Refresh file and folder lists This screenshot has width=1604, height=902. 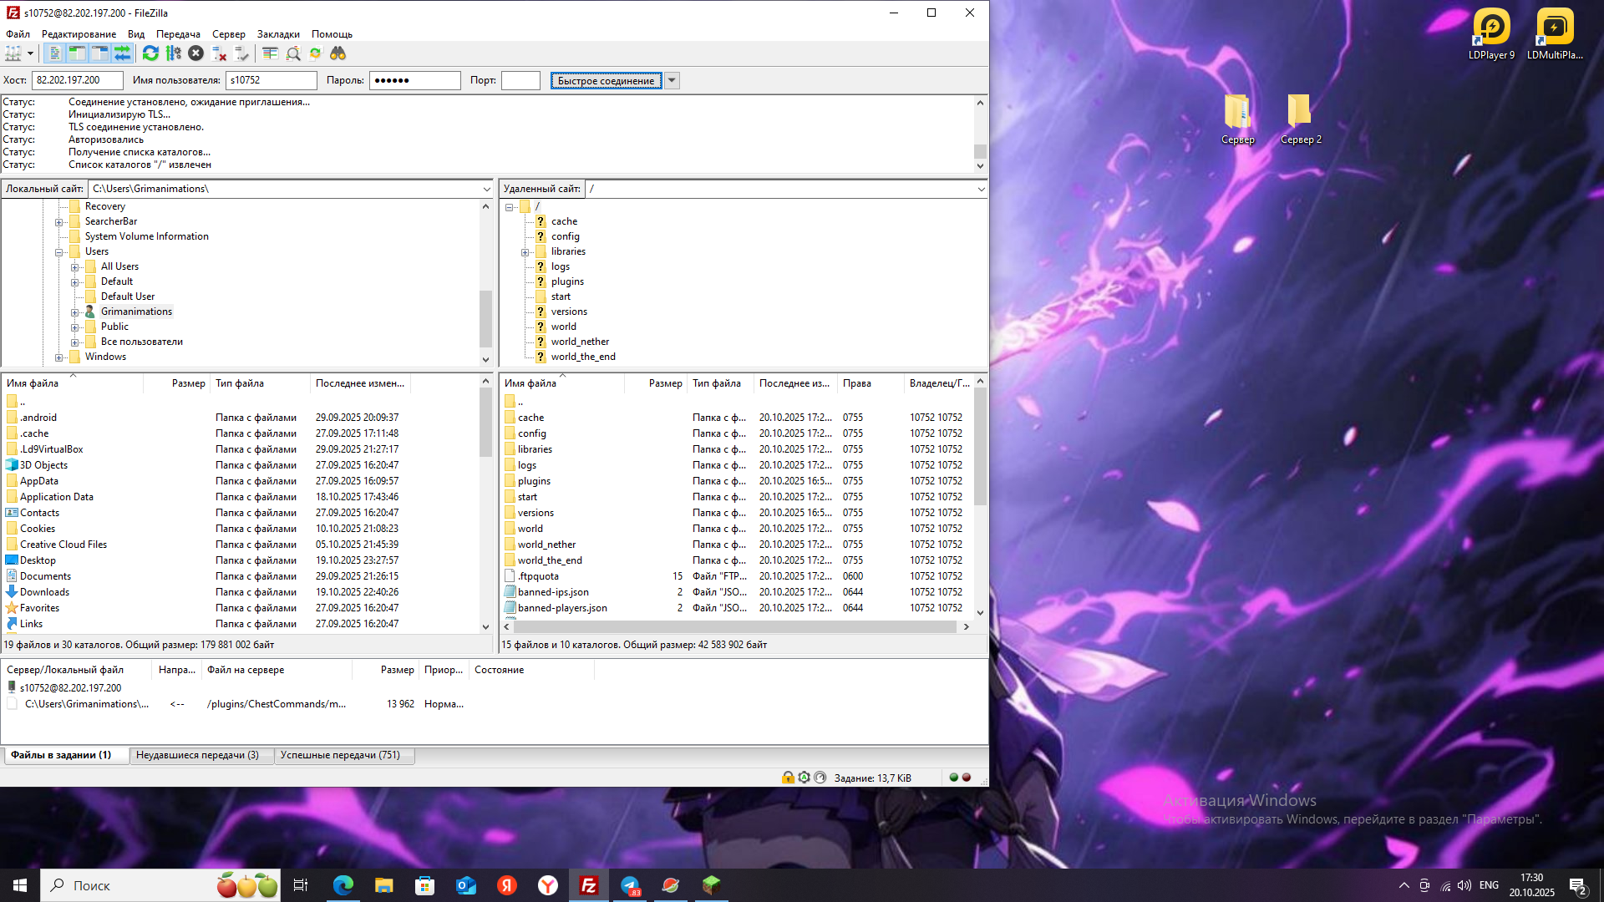click(x=150, y=53)
